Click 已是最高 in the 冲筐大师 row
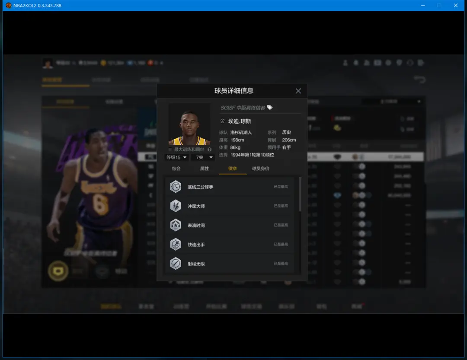467x360 pixels. [x=281, y=206]
